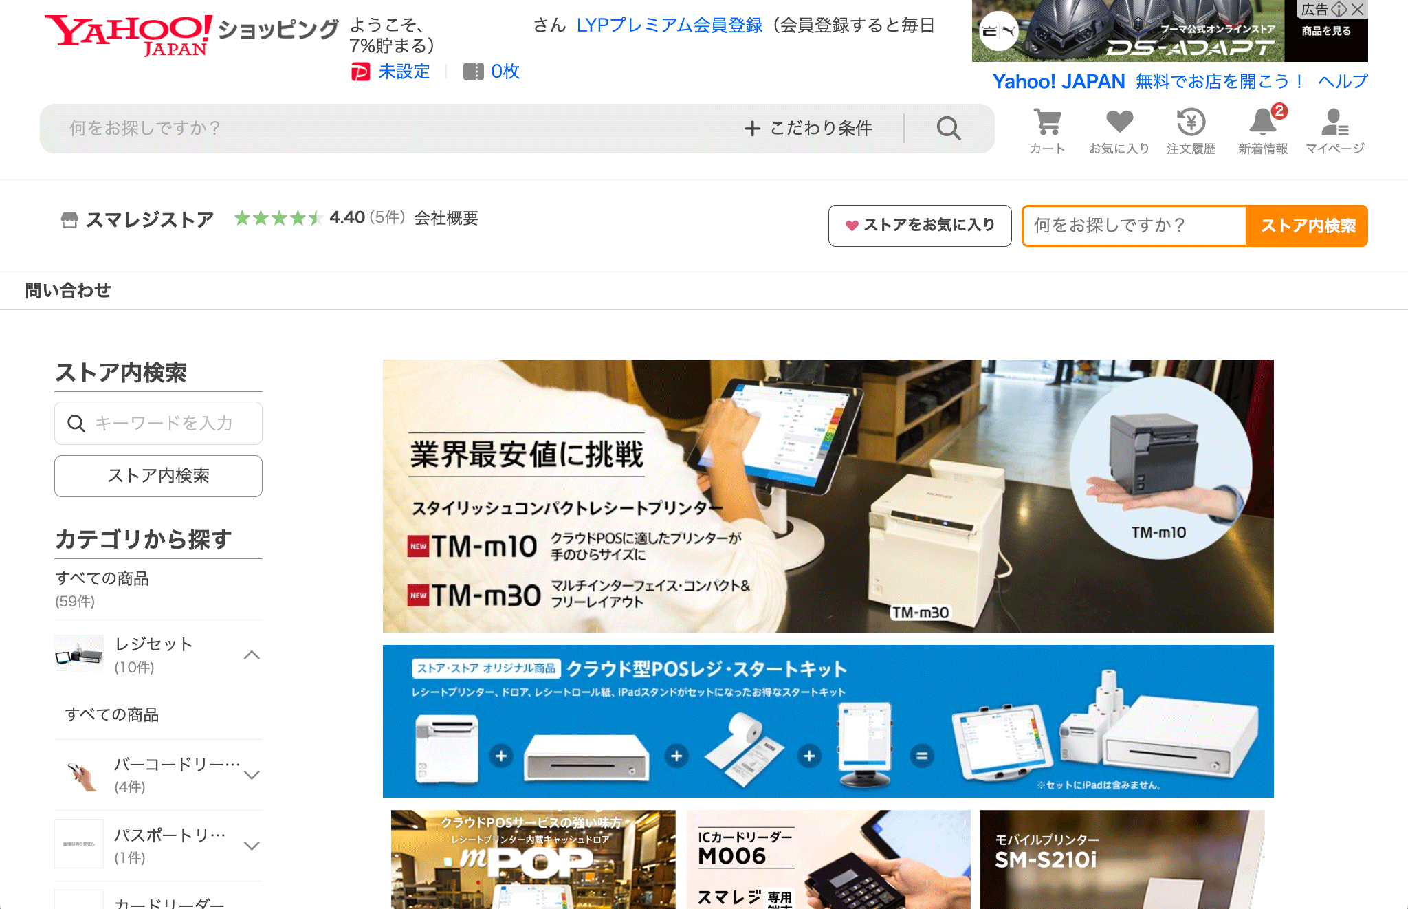1408x909 pixels.
Task: Expand the バーコードリーダー category
Action: click(x=252, y=775)
